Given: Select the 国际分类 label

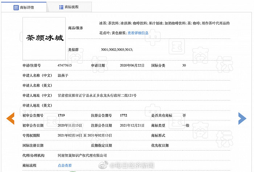Looking at the screenshot, I should pos(158,65).
